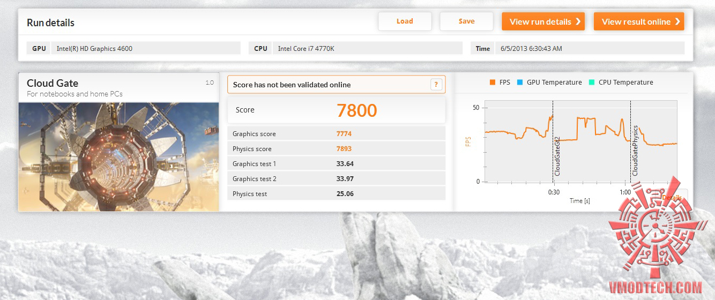
Task: Toggle the GPU Temperature legend swatch
Action: 519,82
